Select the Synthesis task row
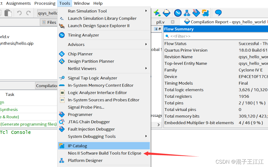The width and height of the screenshot is (268, 167). (9, 110)
